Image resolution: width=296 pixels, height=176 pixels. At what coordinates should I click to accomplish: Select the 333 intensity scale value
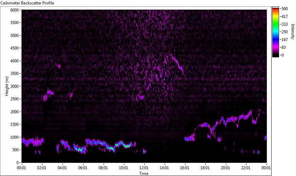tap(284, 24)
